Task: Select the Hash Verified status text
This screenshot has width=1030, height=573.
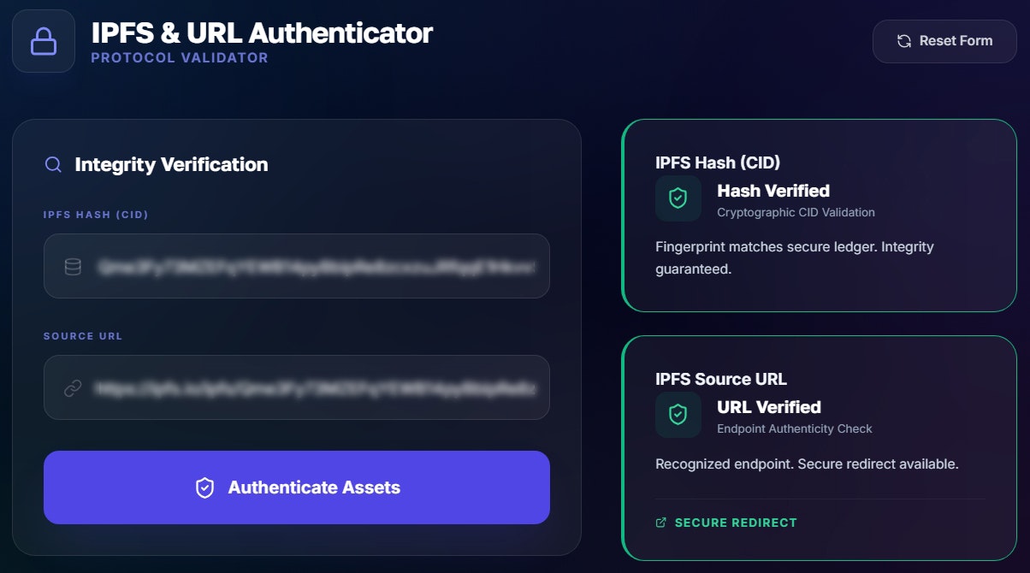Action: (773, 191)
